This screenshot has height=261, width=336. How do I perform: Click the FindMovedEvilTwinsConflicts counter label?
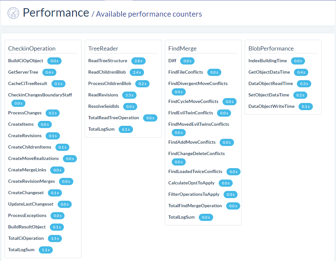click(199, 124)
